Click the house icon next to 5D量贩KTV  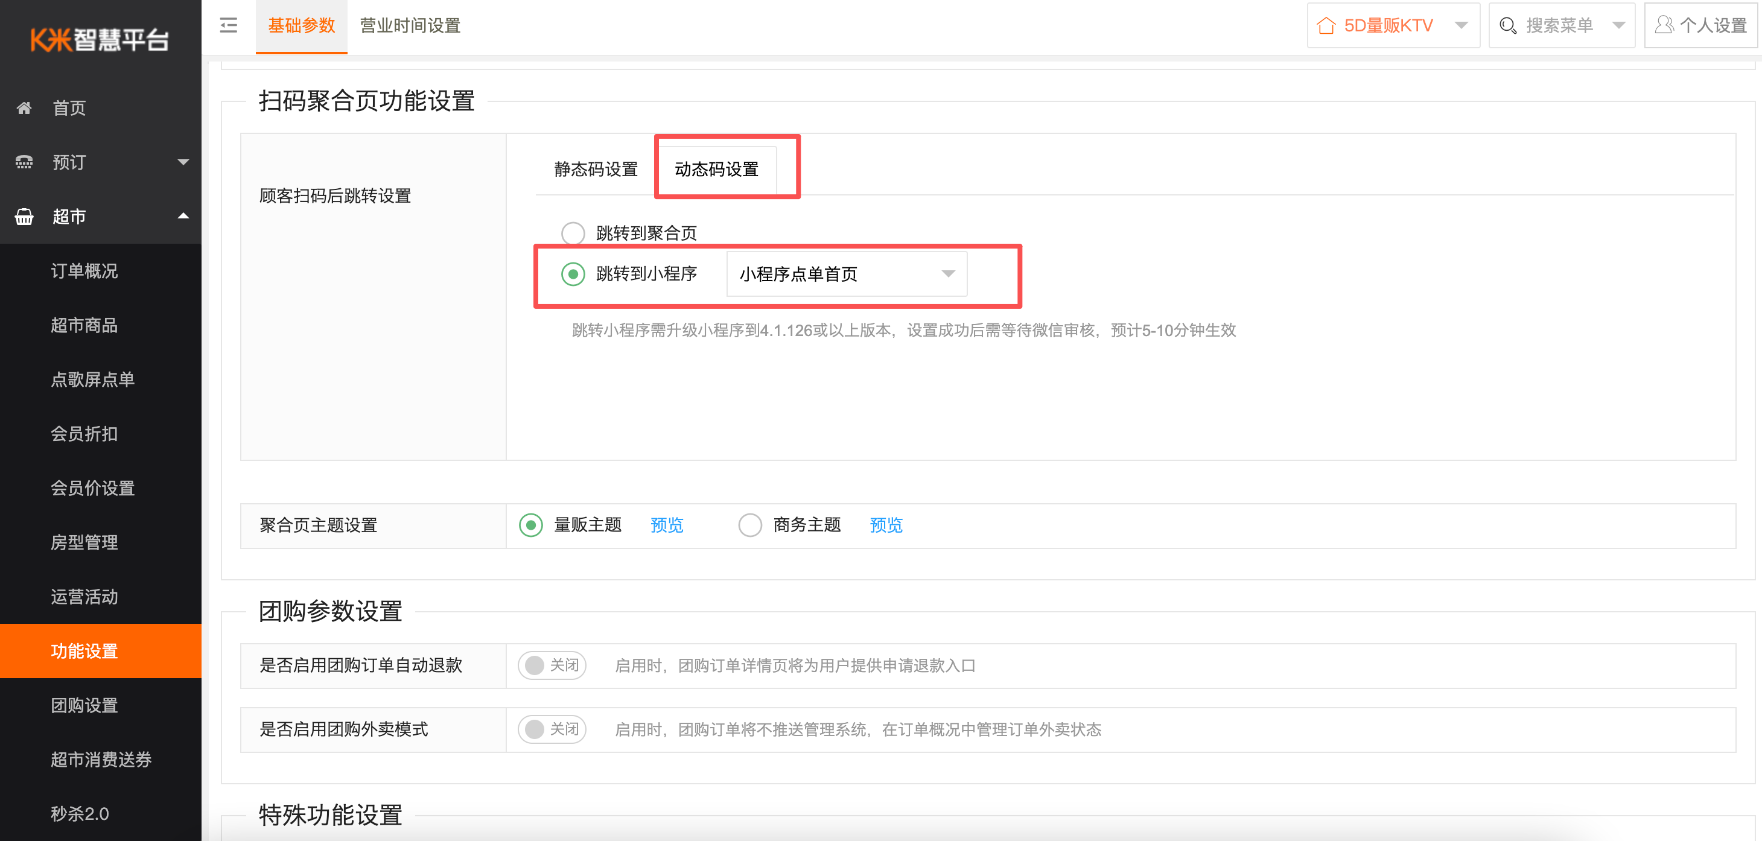click(1326, 26)
